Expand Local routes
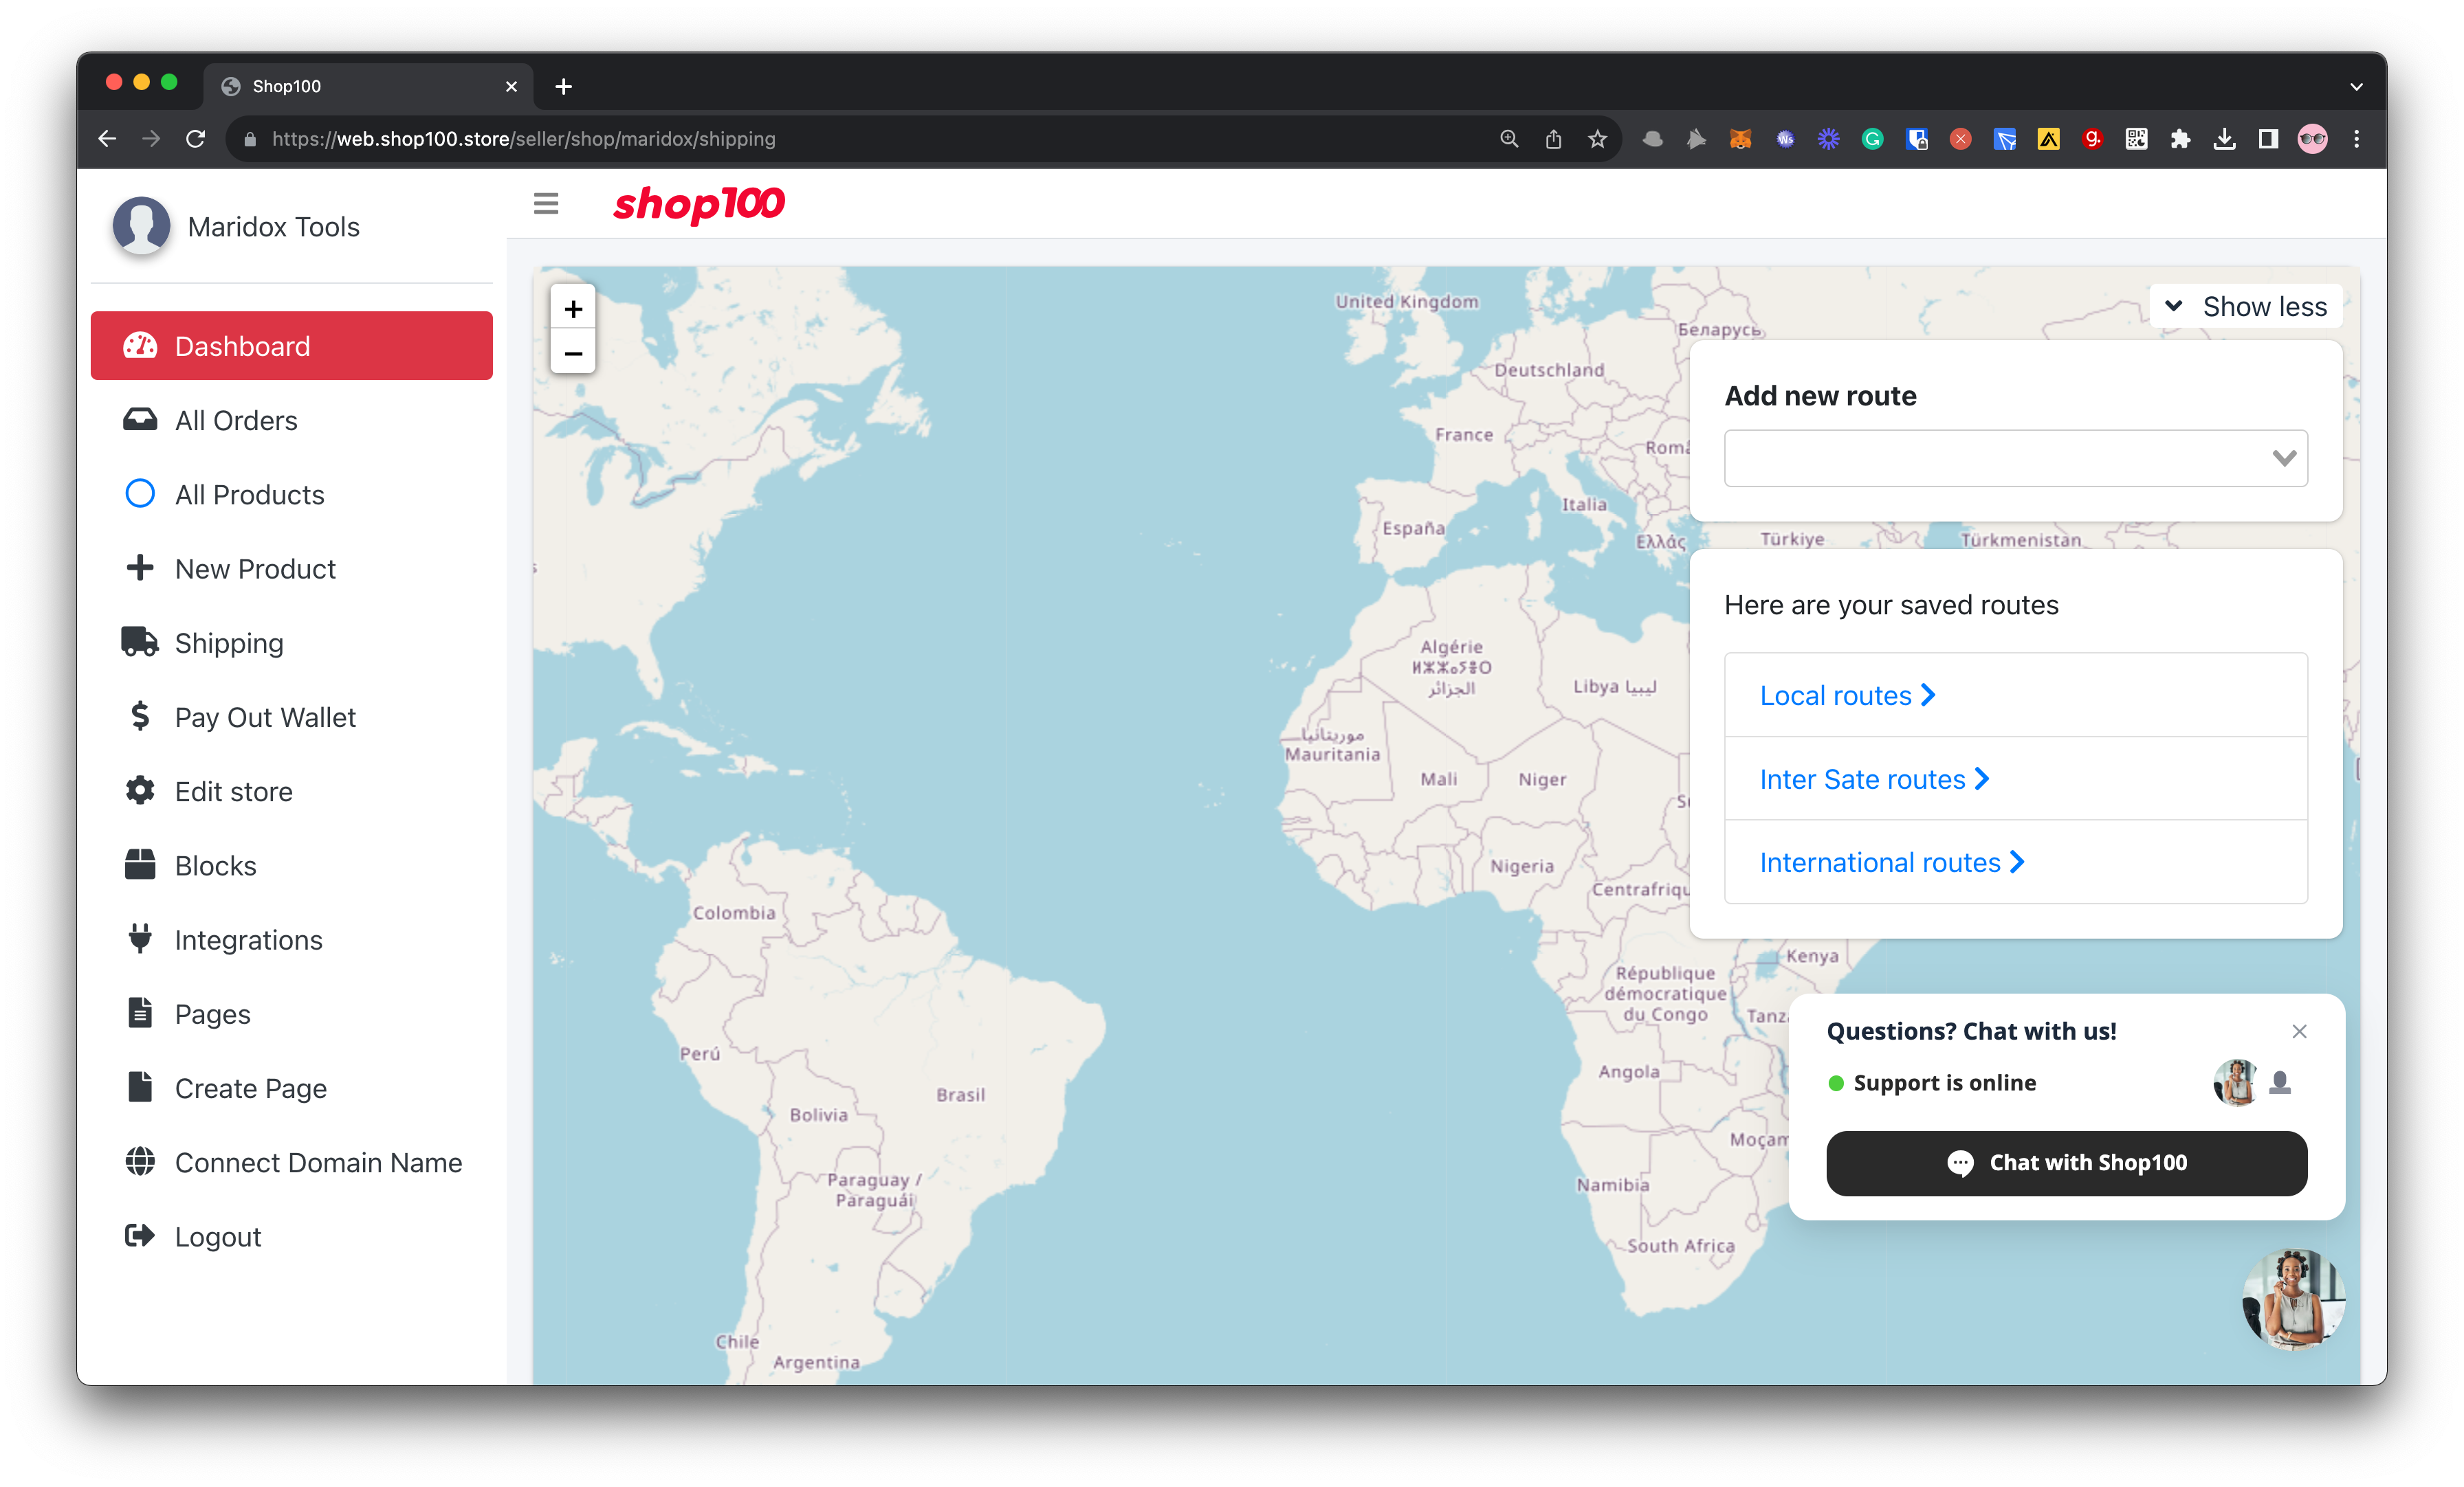Screen dimensions: 2464x1487 [x=1848, y=695]
